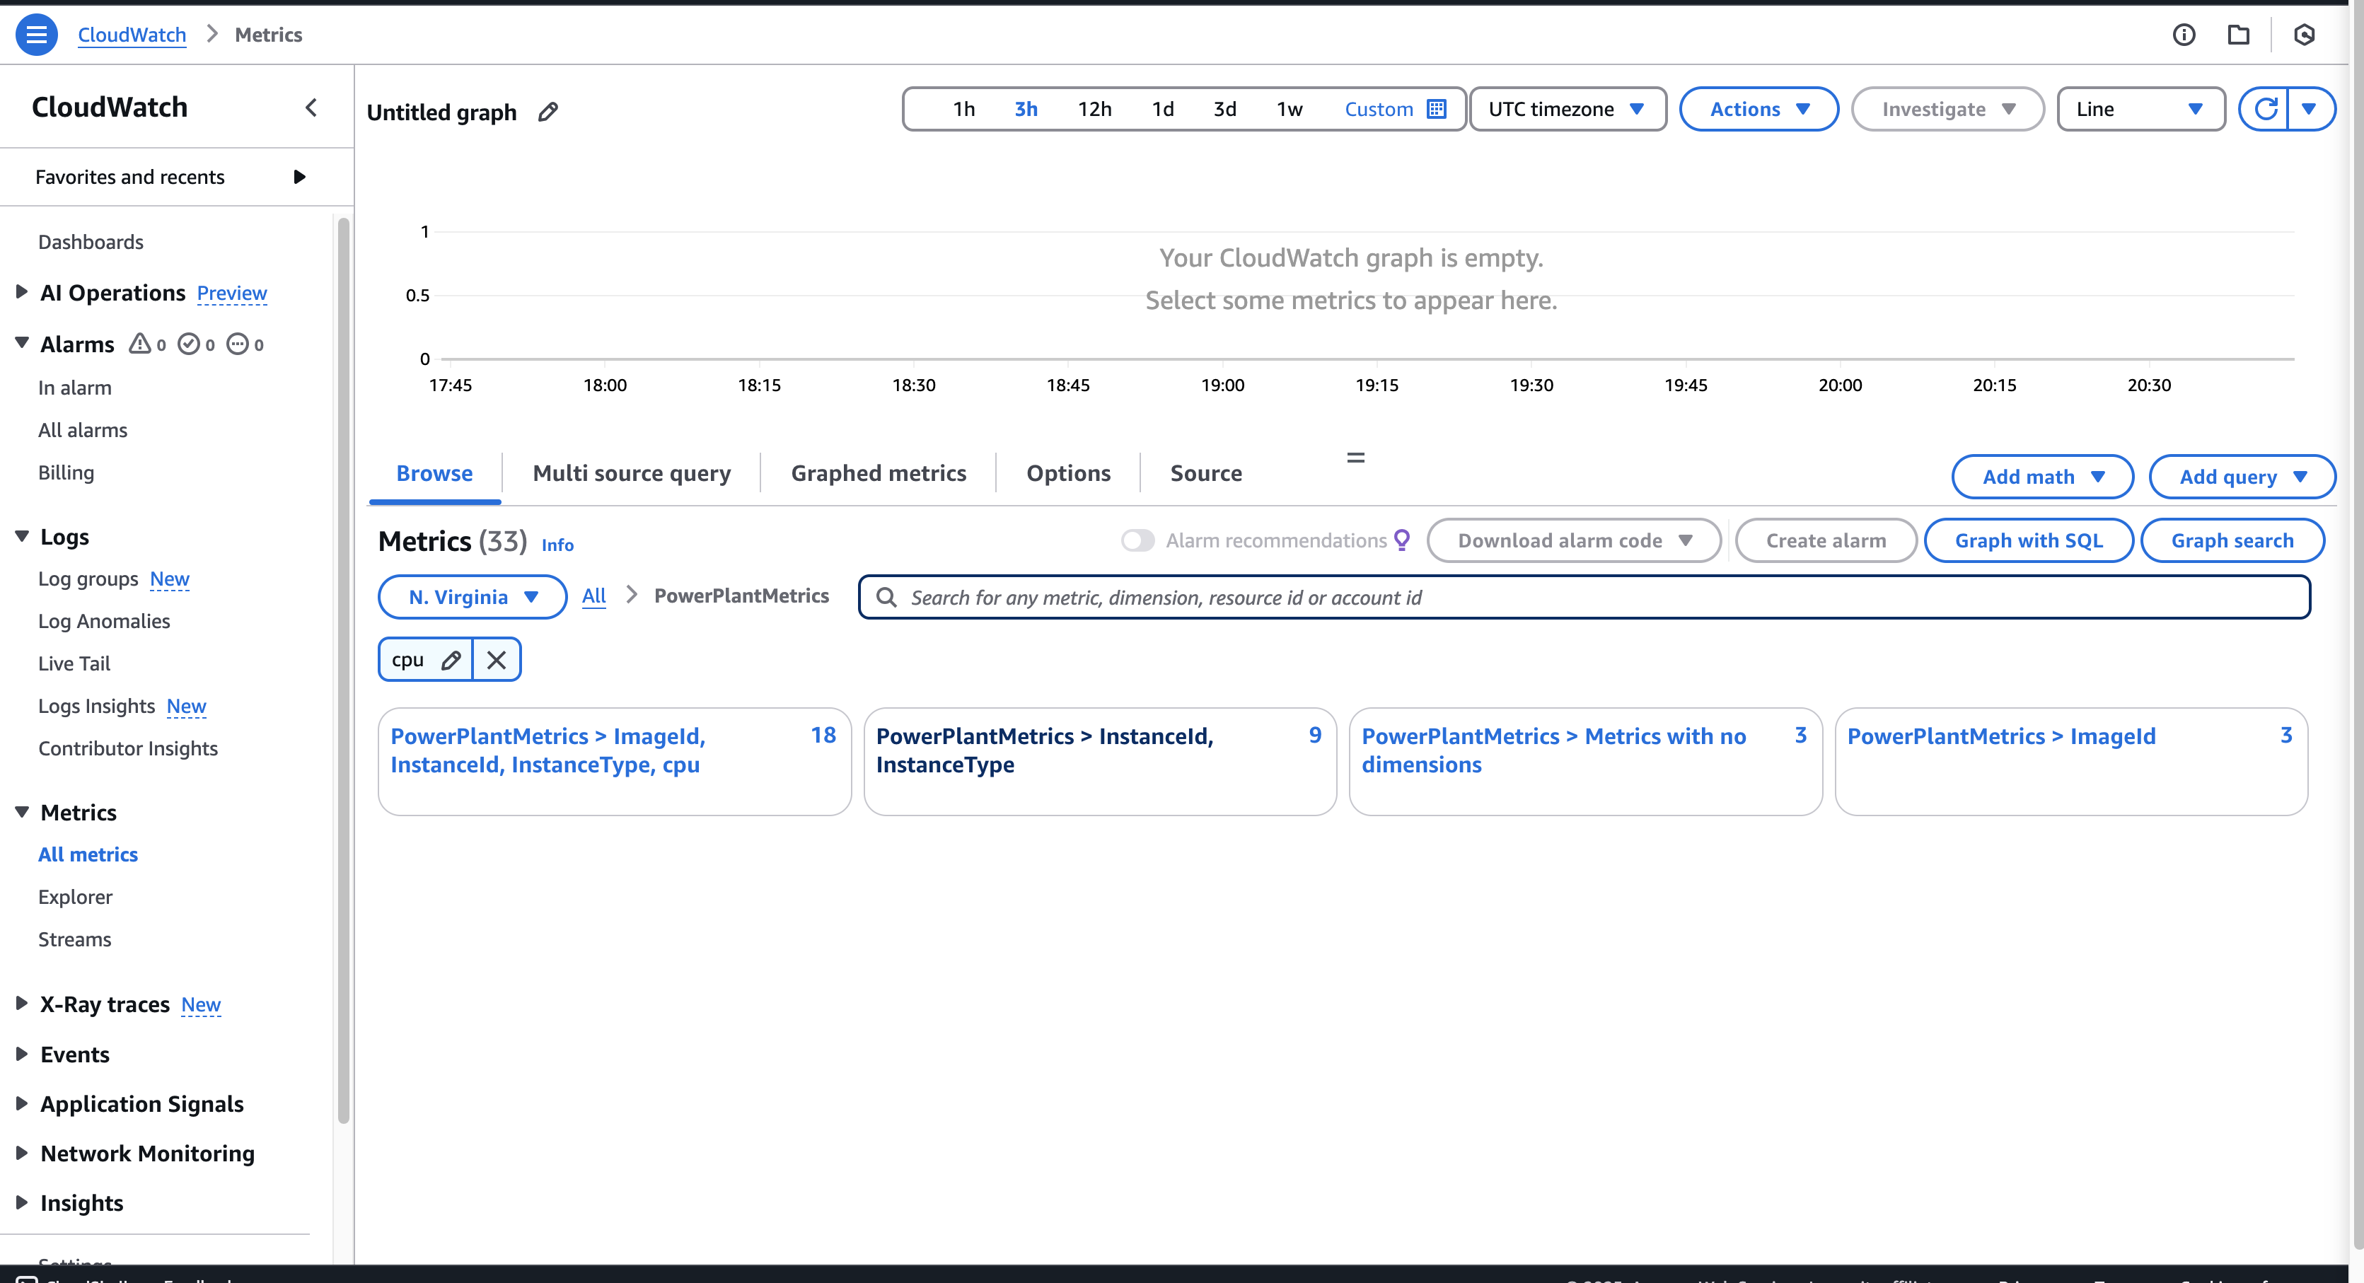The width and height of the screenshot is (2364, 1283).
Task: Collapse the Logs section
Action: coord(21,536)
